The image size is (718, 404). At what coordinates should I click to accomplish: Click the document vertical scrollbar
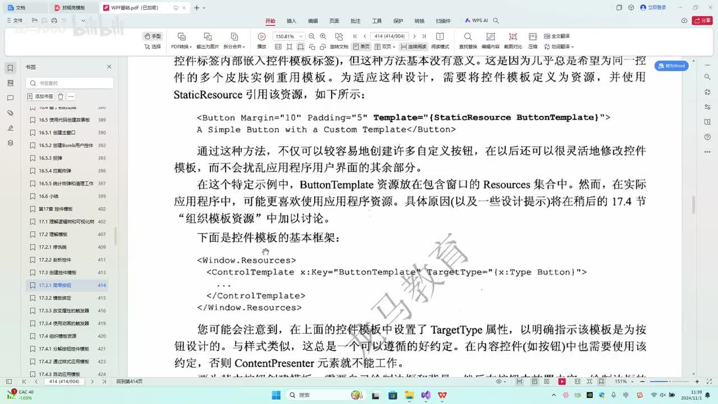[693, 205]
